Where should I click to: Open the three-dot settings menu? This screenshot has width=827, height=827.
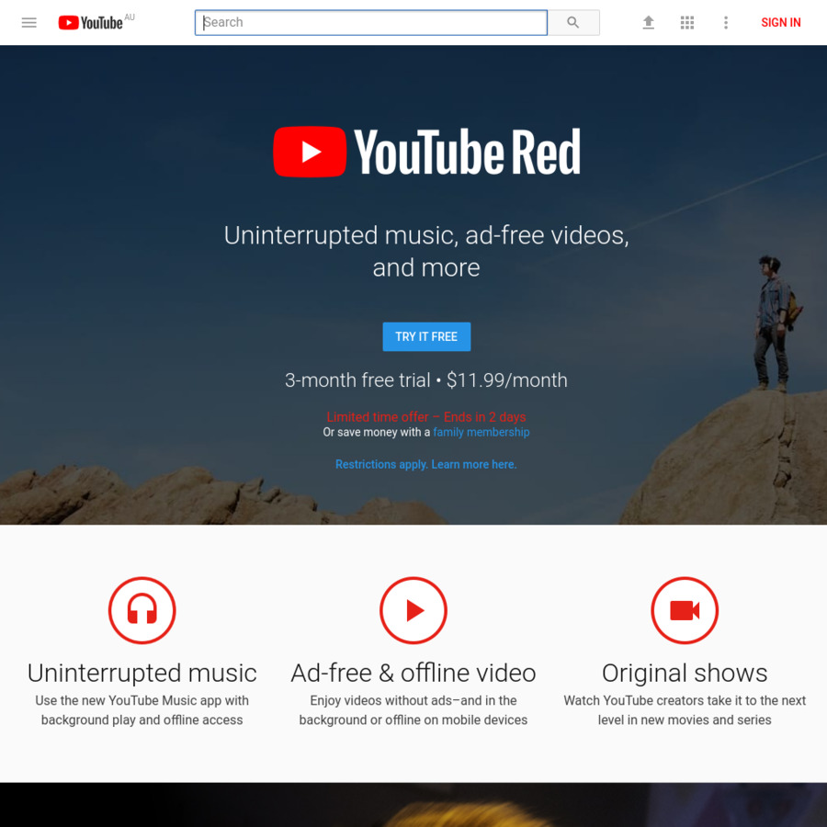[x=726, y=23]
